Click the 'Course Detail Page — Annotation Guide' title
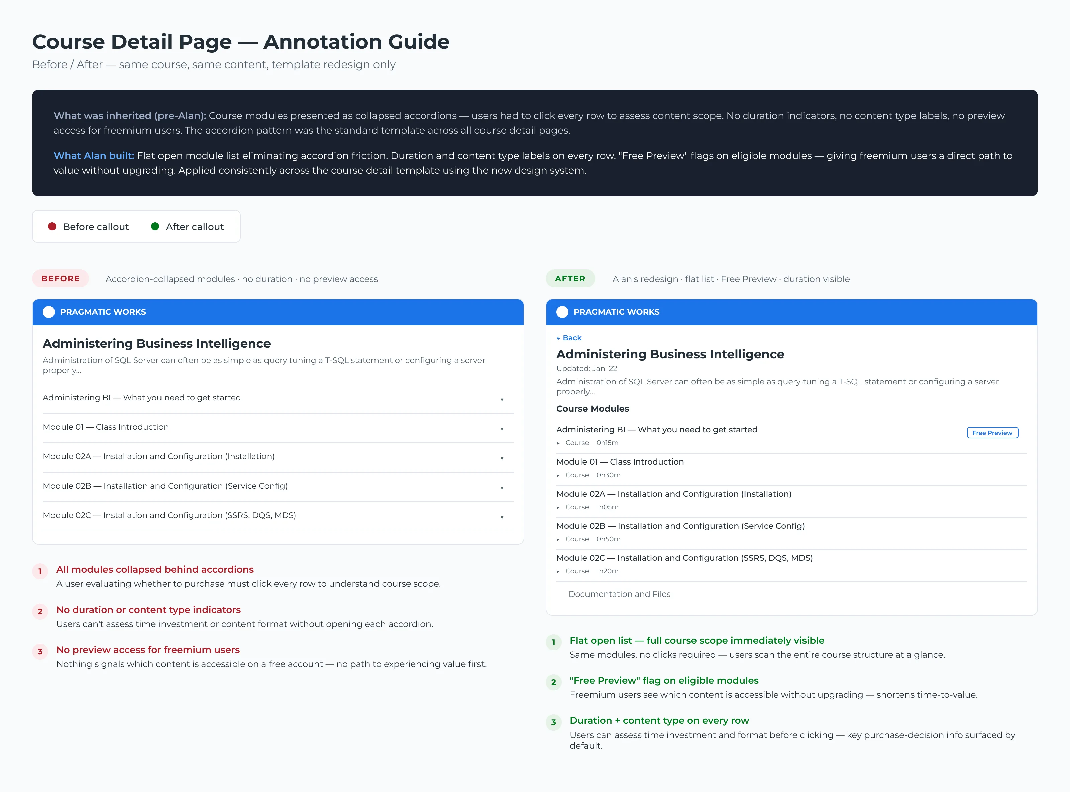Viewport: 1070px width, 792px height. [x=241, y=42]
